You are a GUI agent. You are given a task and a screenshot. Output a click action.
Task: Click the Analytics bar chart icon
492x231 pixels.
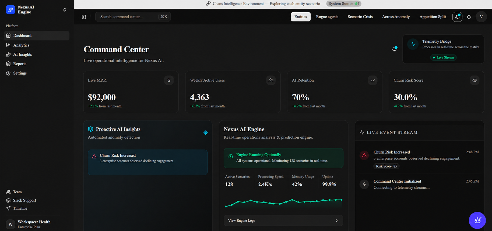[x=8, y=45]
